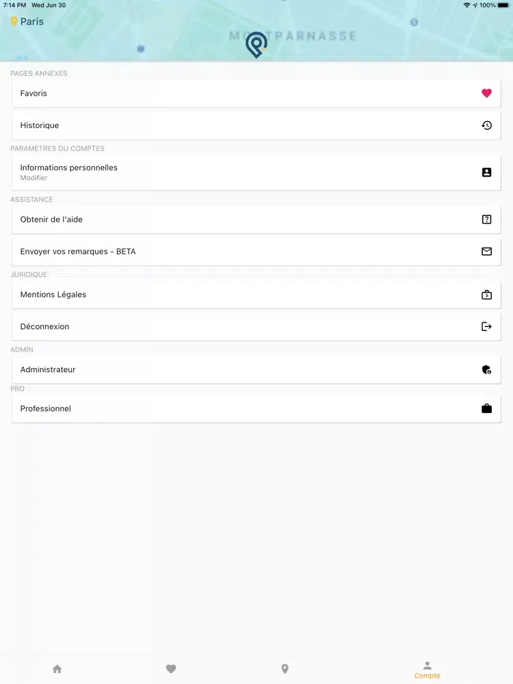Open the Historique page

(256, 125)
